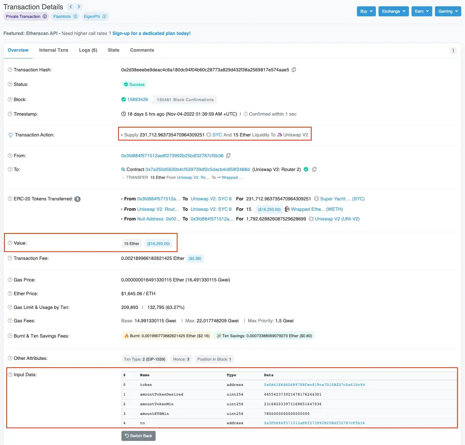Click the info icon on Flashbots tag
The height and width of the screenshot is (445, 465).
point(75,16)
